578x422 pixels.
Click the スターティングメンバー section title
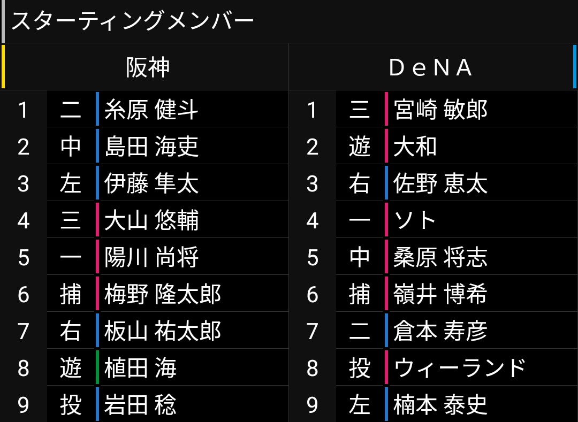[x=132, y=21]
